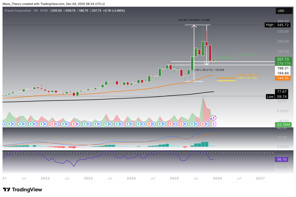Click the 2024 label on time axis
Screen dimensions: 296x197
pyautogui.click(x=132, y=178)
